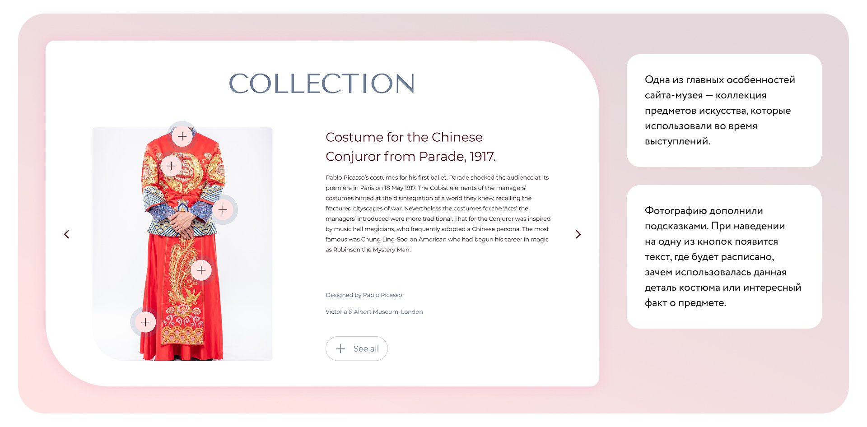Click the Parade ballet description paragraph

(438, 213)
